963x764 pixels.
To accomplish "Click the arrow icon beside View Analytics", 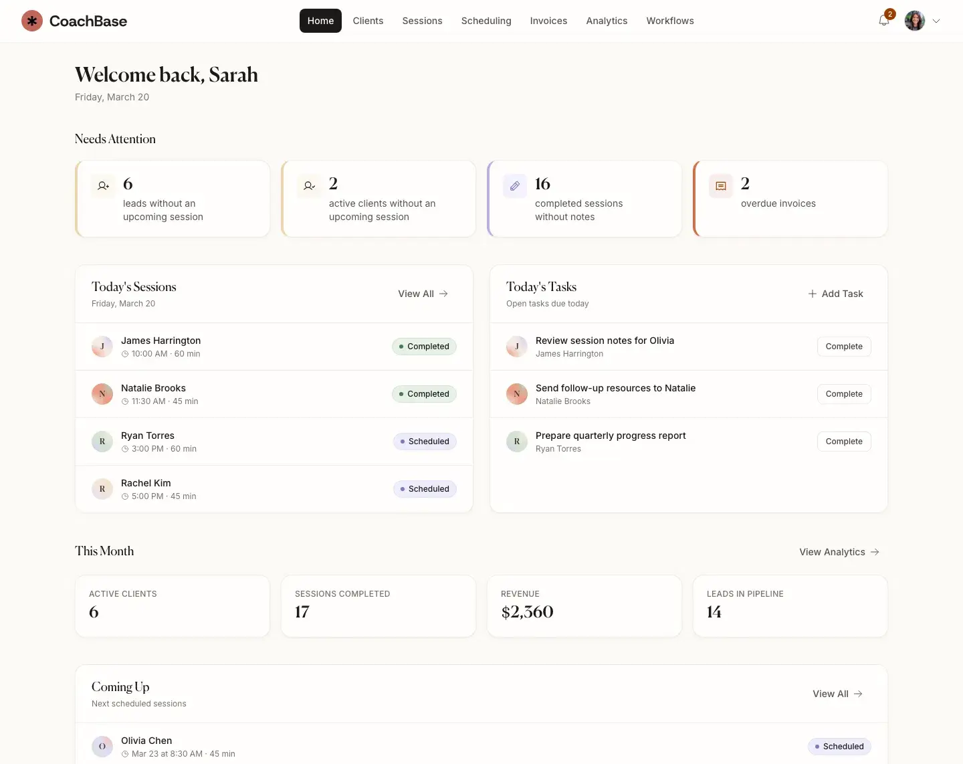I will [x=875, y=552].
